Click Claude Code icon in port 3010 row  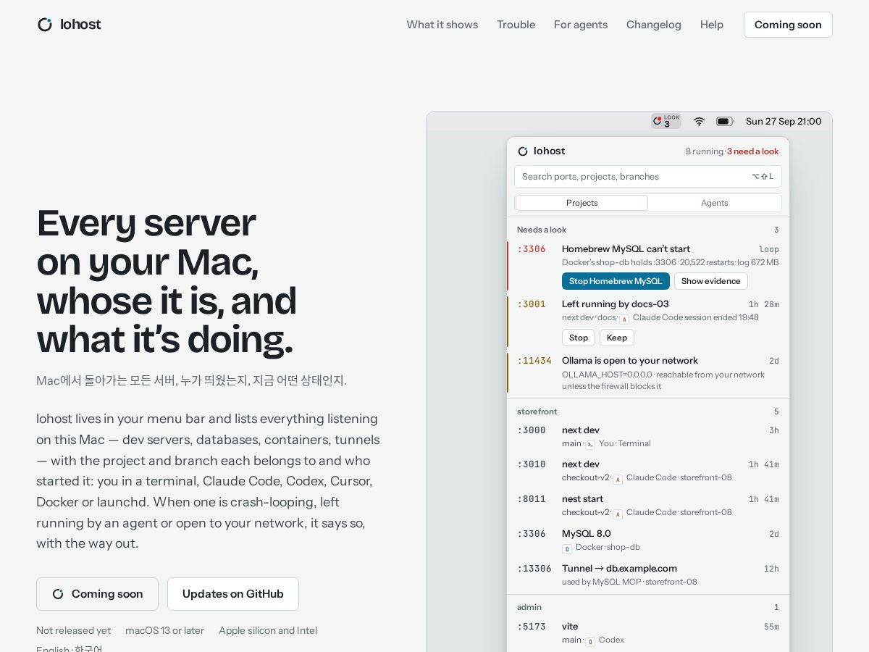[x=618, y=479]
